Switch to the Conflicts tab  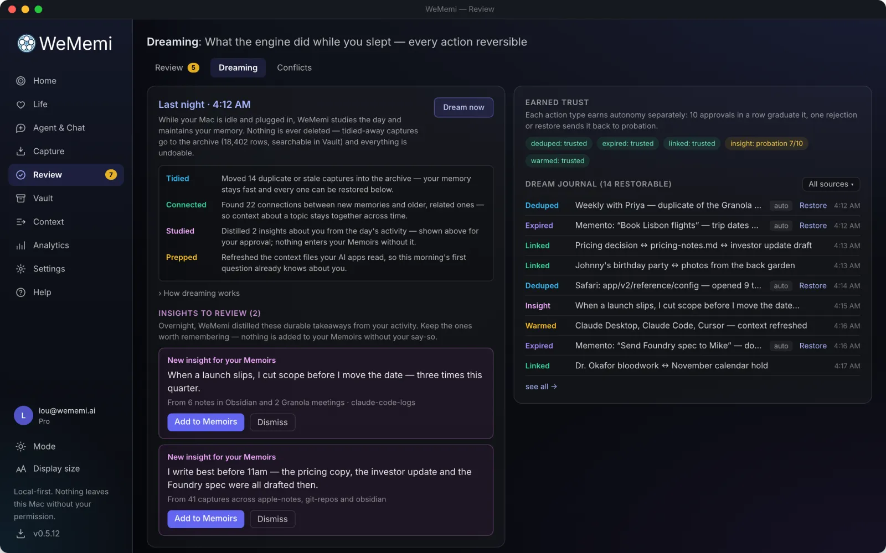[294, 67]
